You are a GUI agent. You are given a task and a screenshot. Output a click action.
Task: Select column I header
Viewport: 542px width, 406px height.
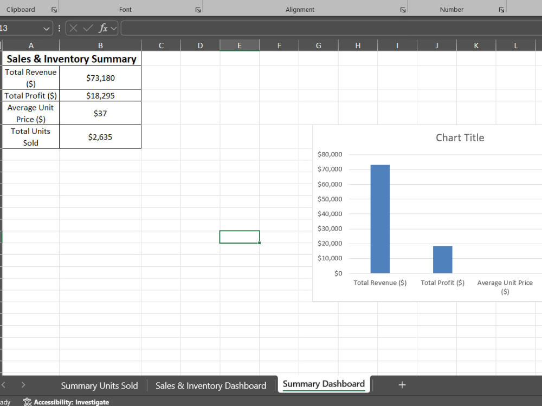[x=397, y=45]
